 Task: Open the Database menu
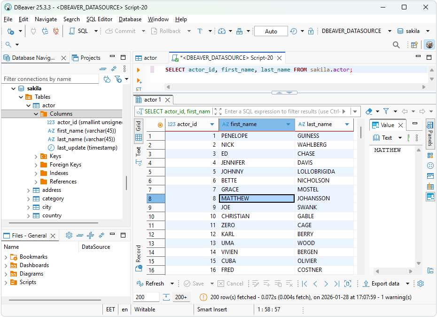point(130,19)
